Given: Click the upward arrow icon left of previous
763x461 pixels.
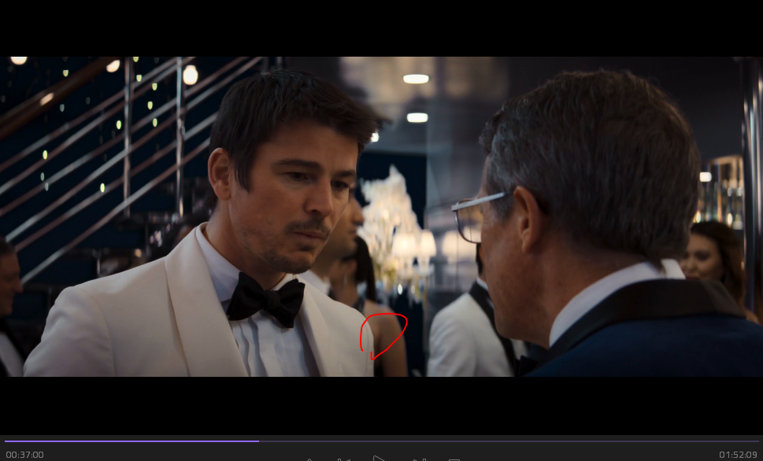Looking at the screenshot, I should click(309, 459).
